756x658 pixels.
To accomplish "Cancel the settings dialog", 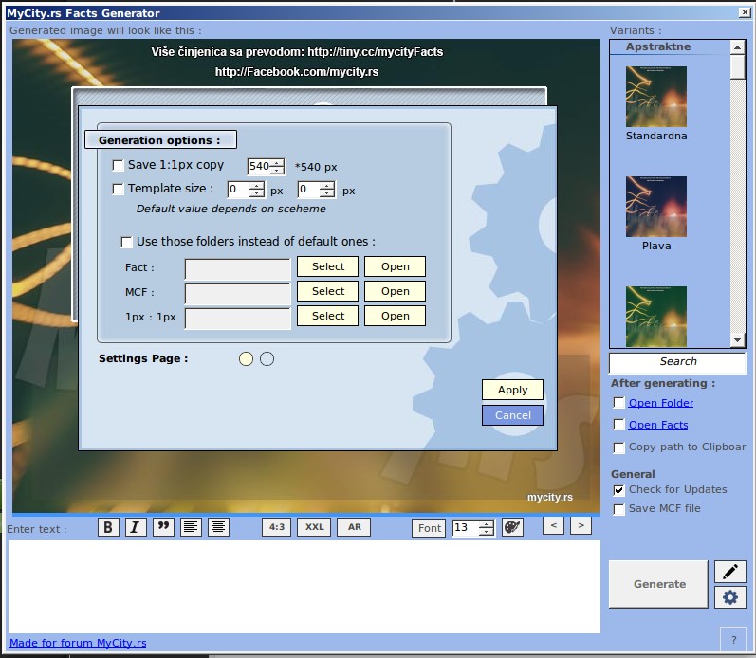I will [x=512, y=415].
